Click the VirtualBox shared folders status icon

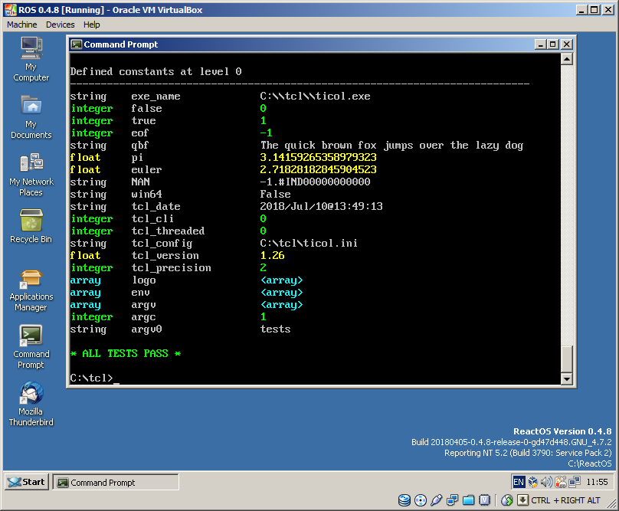(469, 500)
